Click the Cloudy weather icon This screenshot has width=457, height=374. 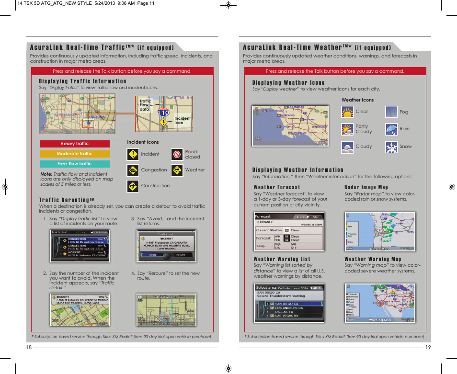347,147
